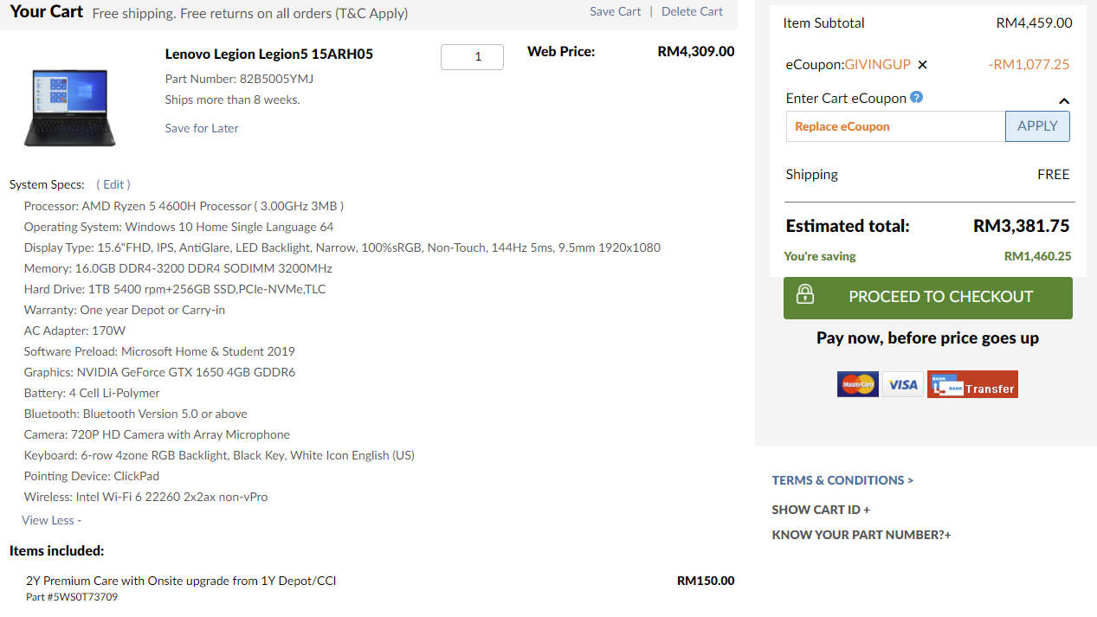Save the Legion5 laptop for later
Screen dimensions: 1097x617
tap(202, 128)
